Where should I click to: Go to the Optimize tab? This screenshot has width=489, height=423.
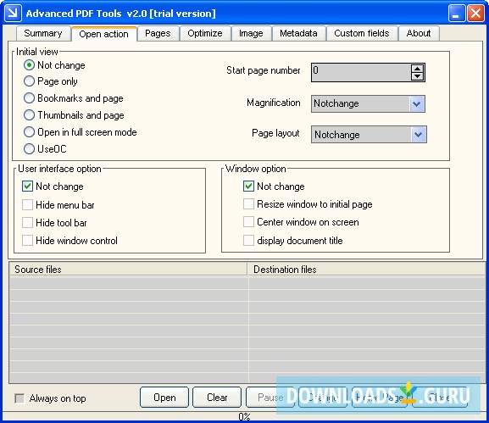click(205, 33)
